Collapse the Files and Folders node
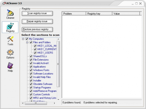The height and width of the screenshot is (109, 146). click(x=27, y=42)
